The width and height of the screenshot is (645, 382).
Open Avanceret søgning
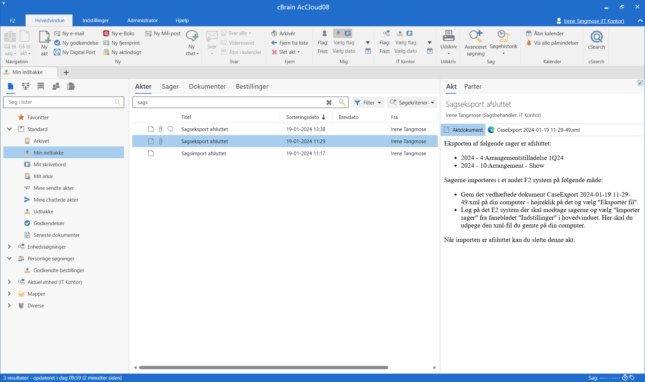[x=475, y=43]
